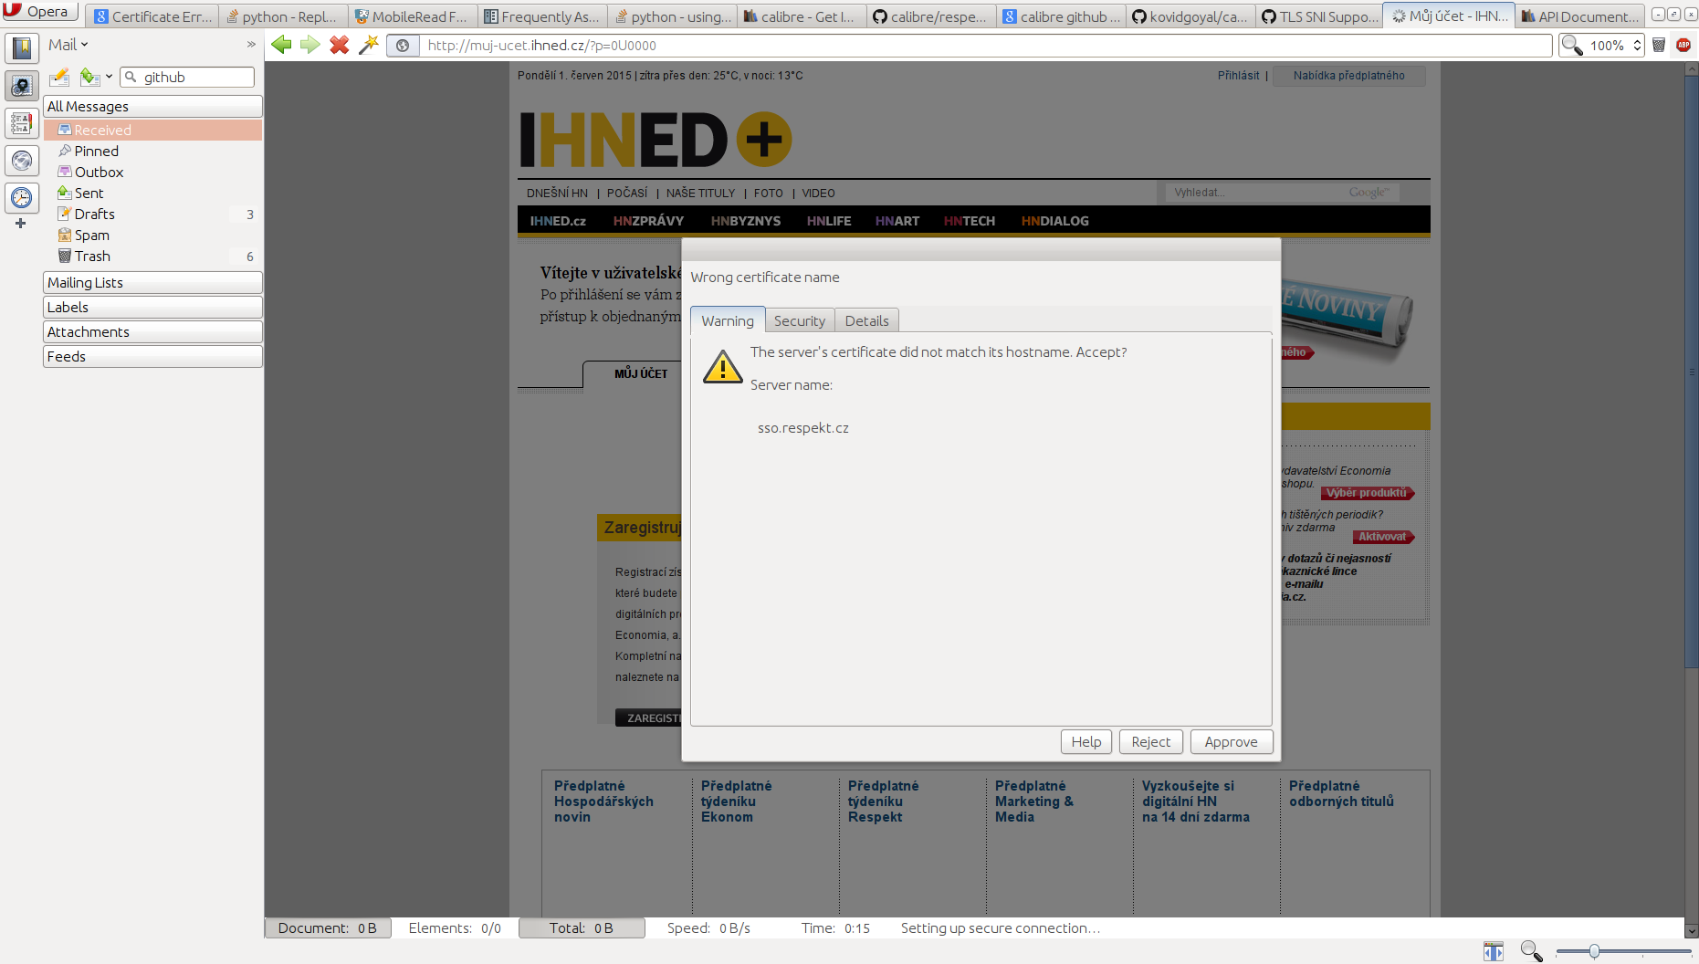Viewport: 1699px width, 964px height.
Task: Switch to the kovidgoyal/ca... browser tab
Action: tap(1190, 16)
